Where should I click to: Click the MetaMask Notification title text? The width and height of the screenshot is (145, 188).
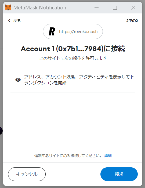[40, 8]
